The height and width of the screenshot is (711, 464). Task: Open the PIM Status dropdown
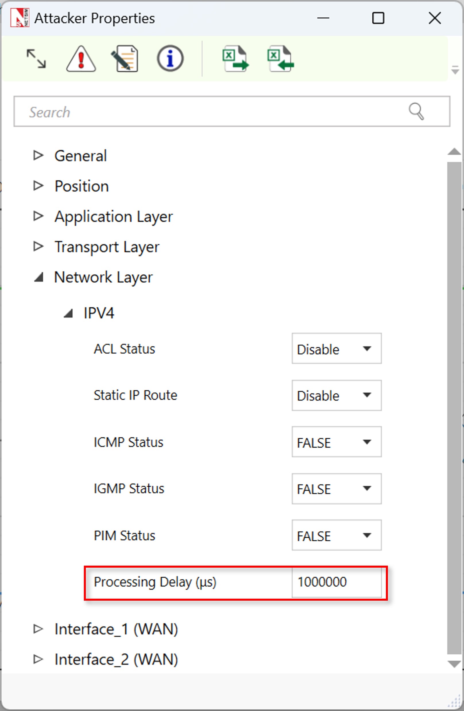click(x=337, y=535)
